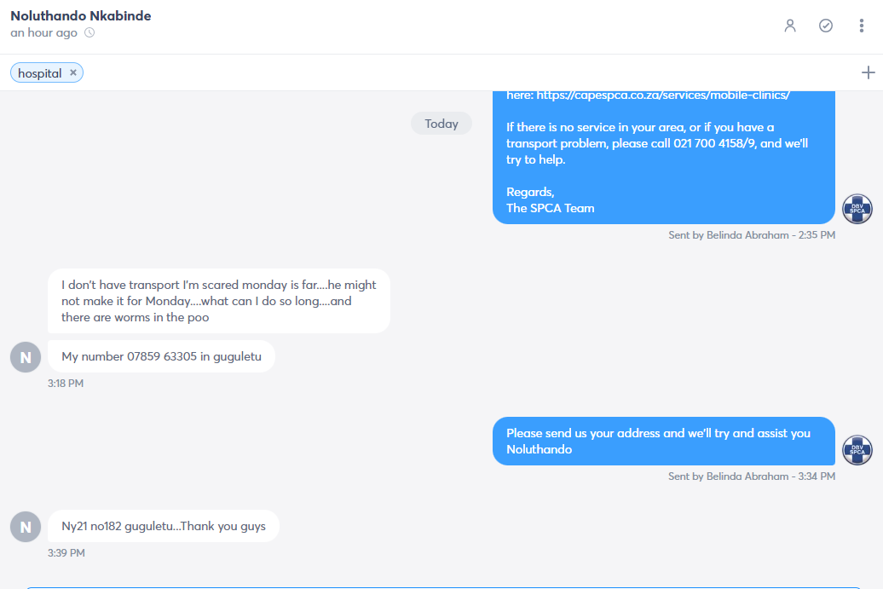Mark conversation as resolved with checkmark icon
883x589 pixels.
[x=826, y=26]
